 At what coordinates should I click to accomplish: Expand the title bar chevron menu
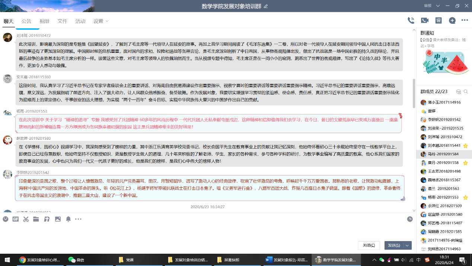pos(438,6)
